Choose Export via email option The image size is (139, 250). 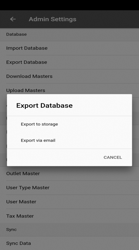69,140
